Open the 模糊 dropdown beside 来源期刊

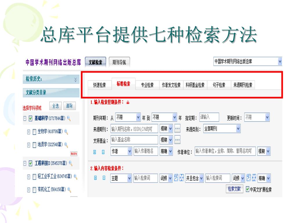[x=170, y=129]
